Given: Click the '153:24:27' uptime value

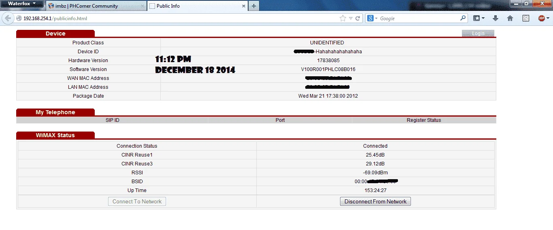Looking at the screenshot, I should 375,190.
